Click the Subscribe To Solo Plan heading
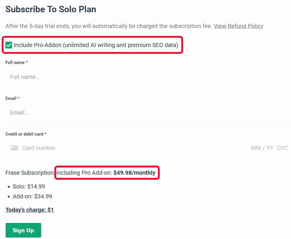Image resolution: width=291 pixels, height=239 pixels. tap(51, 9)
